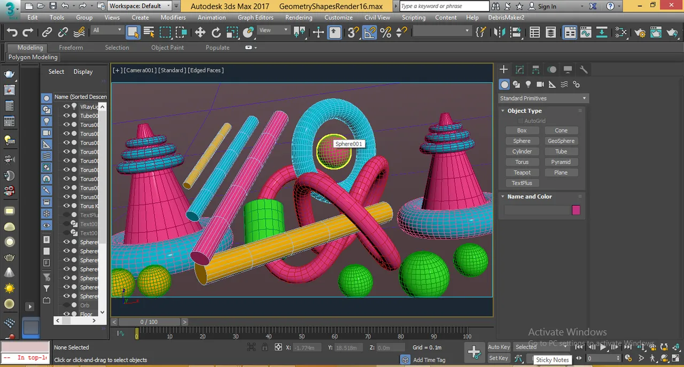Switch to the Cameras creation category

(x=540, y=85)
